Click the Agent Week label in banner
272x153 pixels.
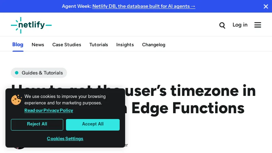[x=76, y=6]
